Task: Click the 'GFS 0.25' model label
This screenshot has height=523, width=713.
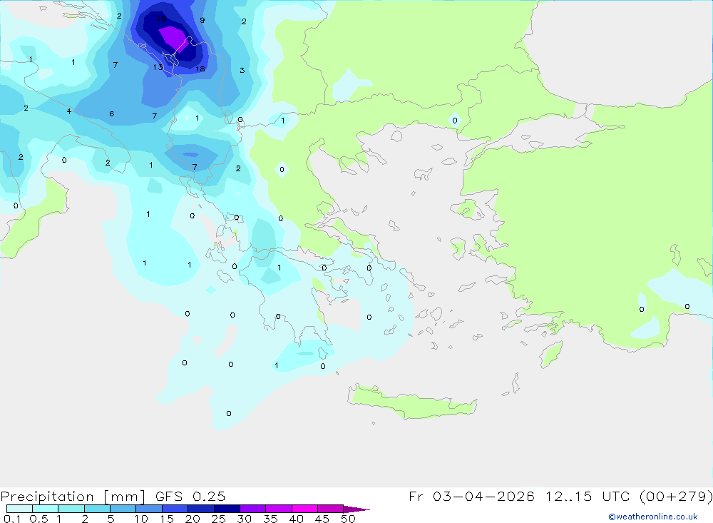Action: tap(190, 496)
